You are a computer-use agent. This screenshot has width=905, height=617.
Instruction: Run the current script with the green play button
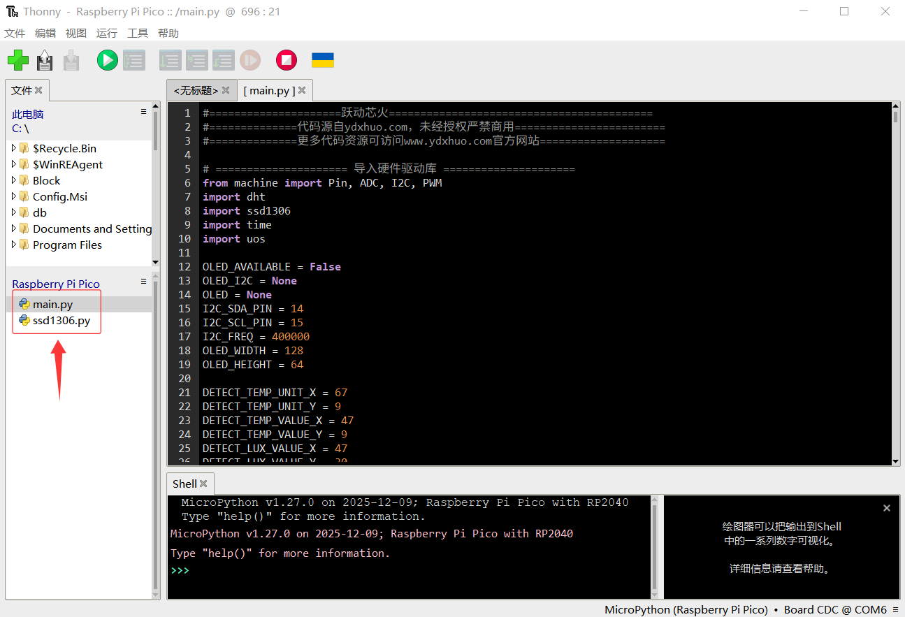pos(107,60)
